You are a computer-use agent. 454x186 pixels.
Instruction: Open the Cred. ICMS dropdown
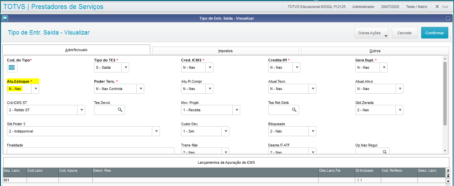[x=209, y=67]
